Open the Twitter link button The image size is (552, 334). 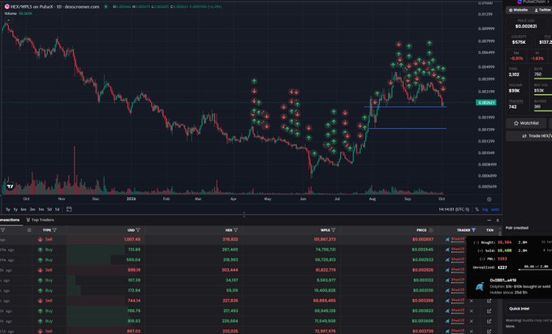coord(541,11)
